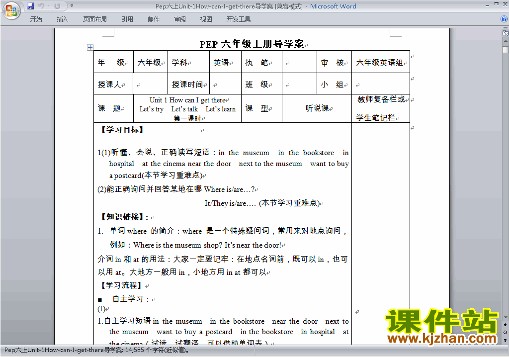This screenshot has height=357, width=509.
Task: Click the line 'It/They is/are….'
Action: [x=230, y=203]
